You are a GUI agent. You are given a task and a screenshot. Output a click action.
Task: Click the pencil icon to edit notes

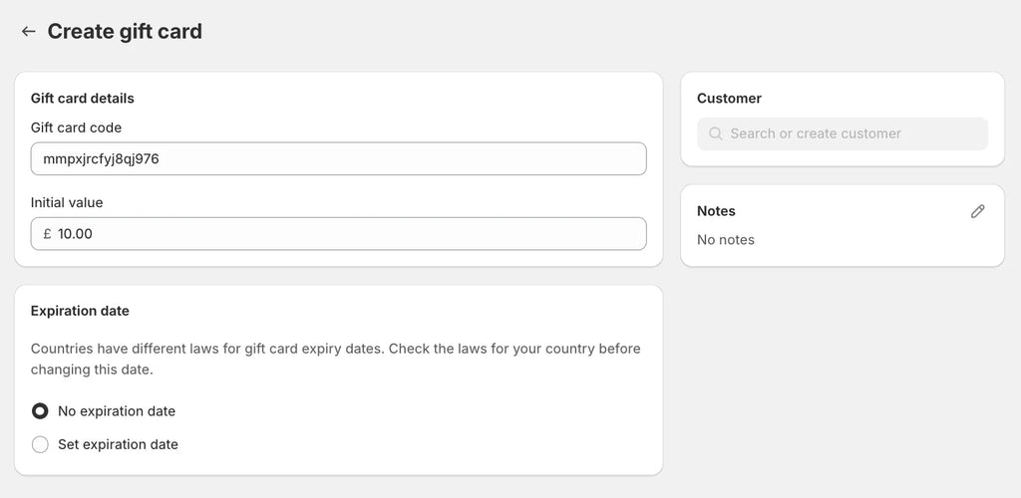978,211
